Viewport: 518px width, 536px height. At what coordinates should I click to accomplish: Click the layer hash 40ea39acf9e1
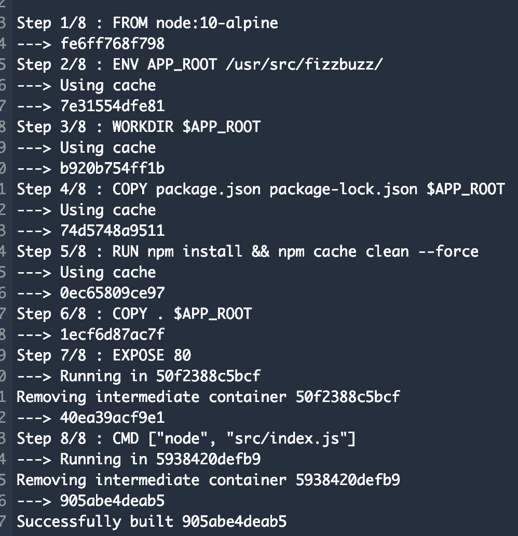coord(112,418)
